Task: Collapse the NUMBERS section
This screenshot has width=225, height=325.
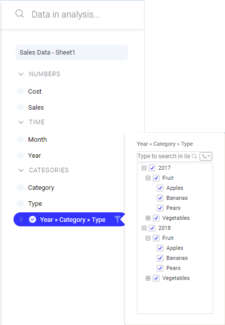Action: pyautogui.click(x=21, y=74)
